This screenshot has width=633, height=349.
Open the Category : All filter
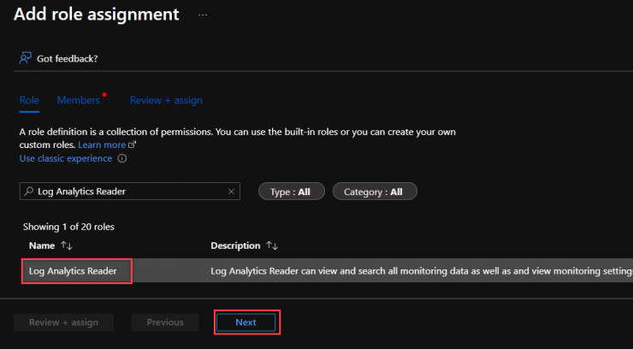[374, 192]
